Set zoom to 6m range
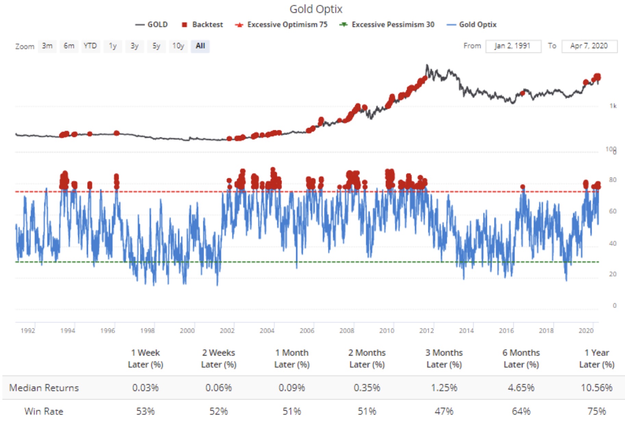625x429 pixels. tap(69, 46)
